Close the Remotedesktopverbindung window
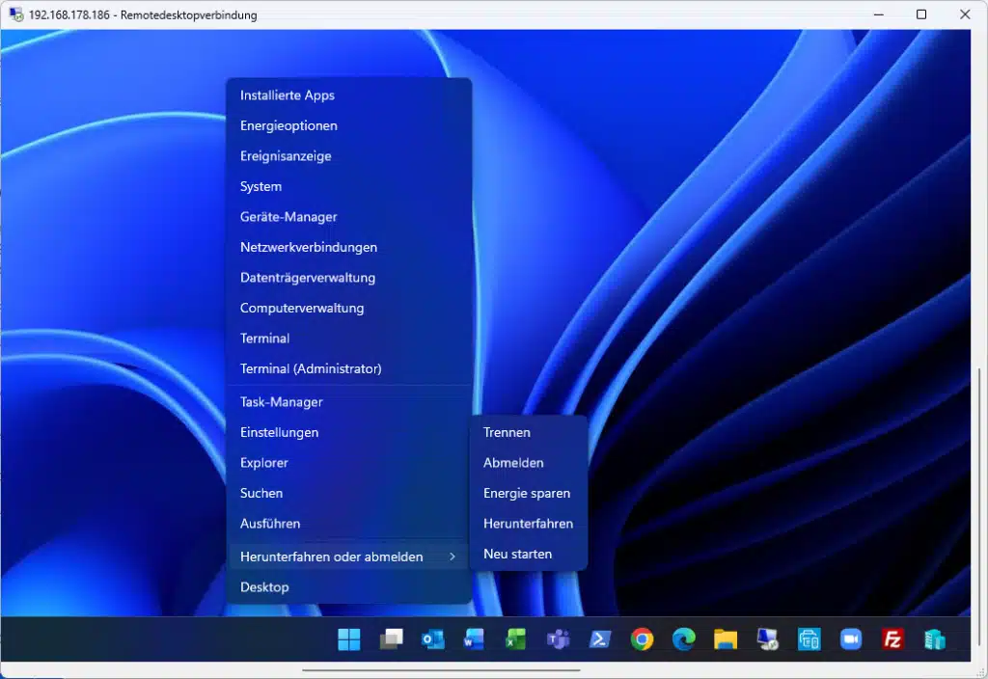The width and height of the screenshot is (988, 679). tap(965, 14)
